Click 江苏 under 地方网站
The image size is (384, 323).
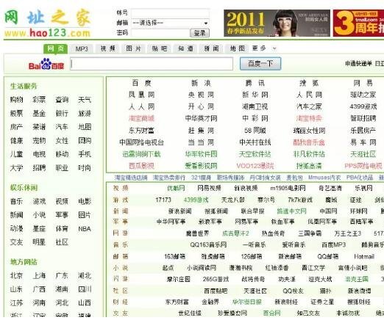[17, 303]
